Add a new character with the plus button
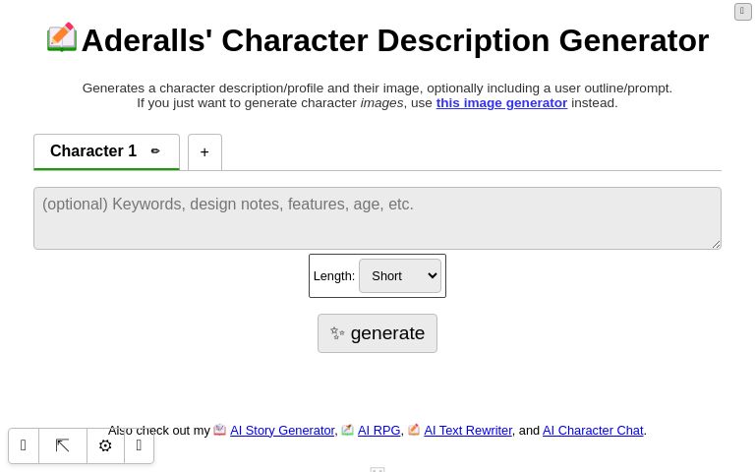 204,152
